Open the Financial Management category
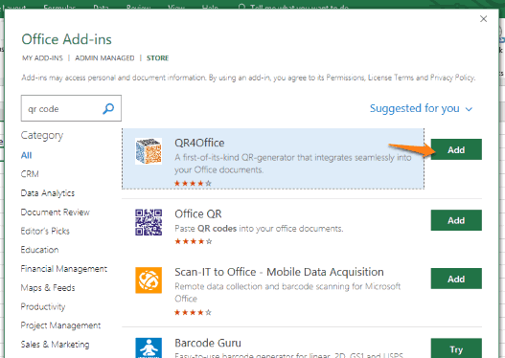 click(x=64, y=269)
